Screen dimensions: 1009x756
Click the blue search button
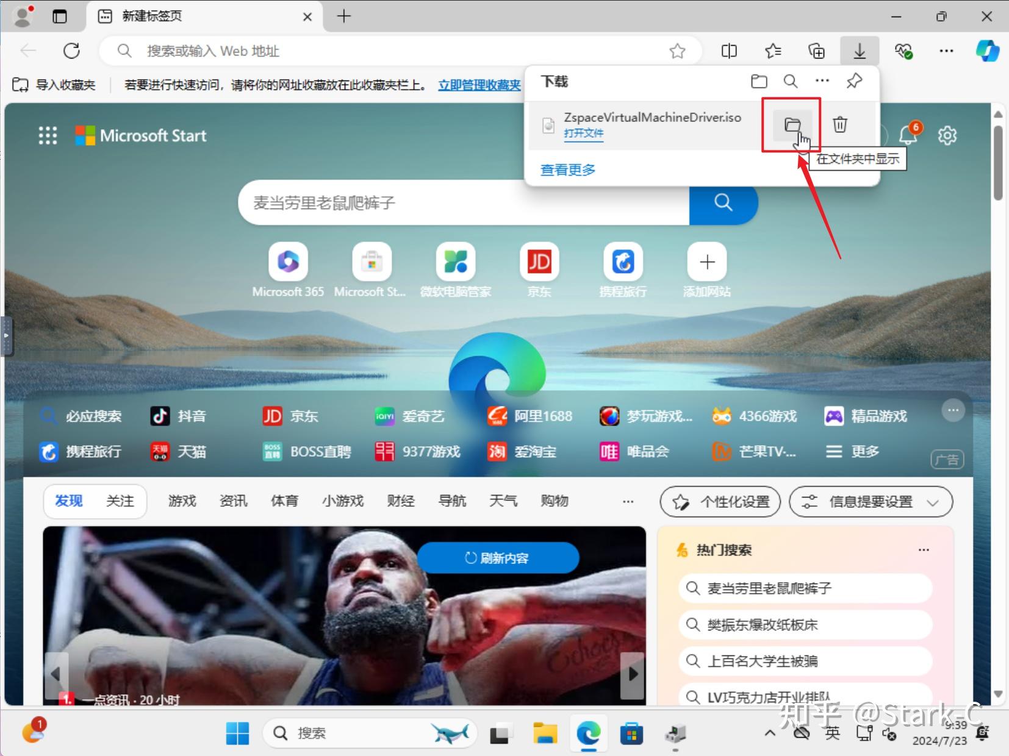point(724,202)
